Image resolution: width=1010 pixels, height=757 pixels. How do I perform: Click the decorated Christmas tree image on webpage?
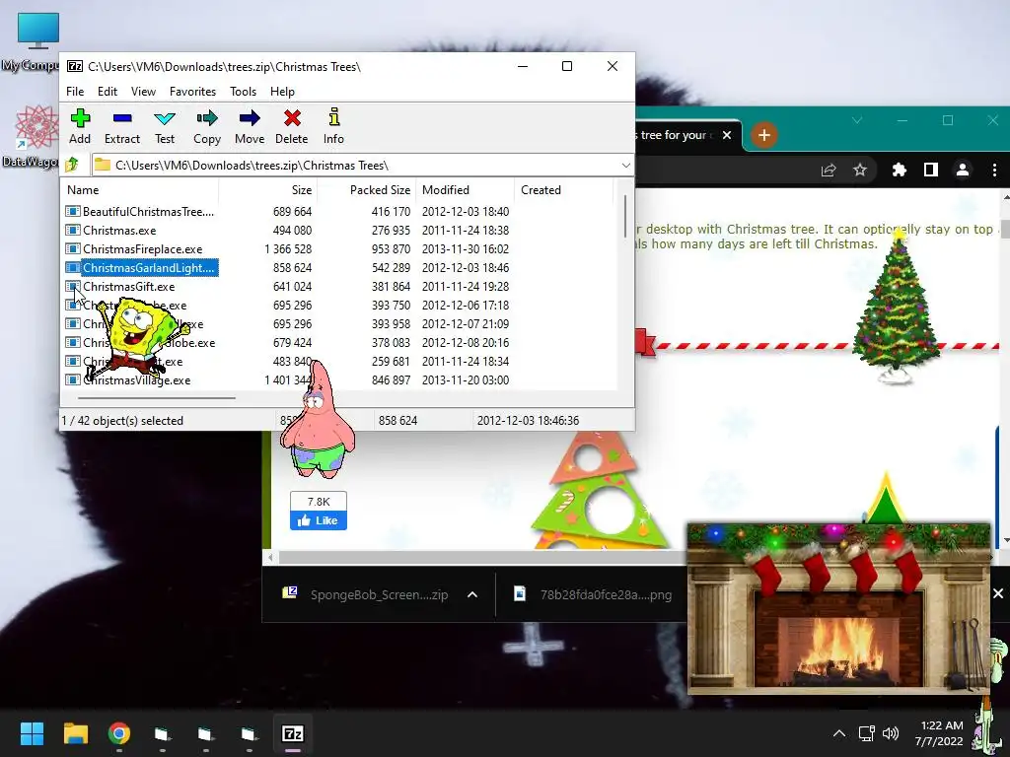point(895,308)
